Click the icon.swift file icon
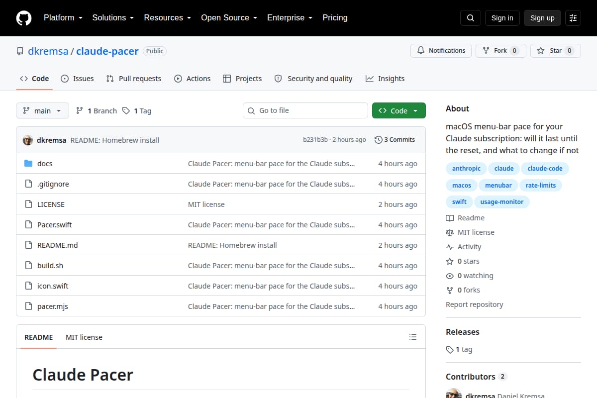This screenshot has width=597, height=398. pos(28,286)
